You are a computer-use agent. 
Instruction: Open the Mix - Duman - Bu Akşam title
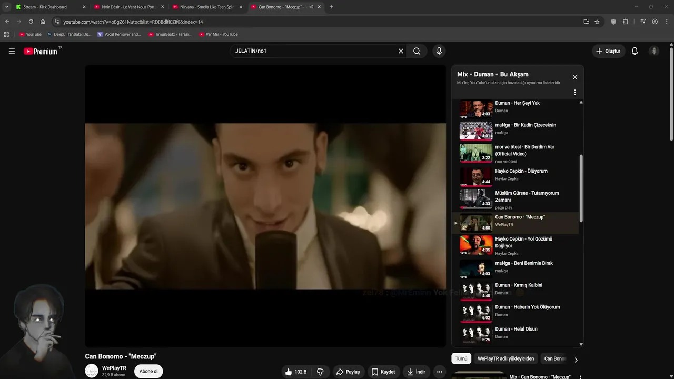(x=492, y=74)
